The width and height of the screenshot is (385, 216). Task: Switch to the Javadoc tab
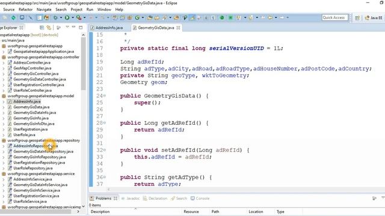(x=131, y=199)
